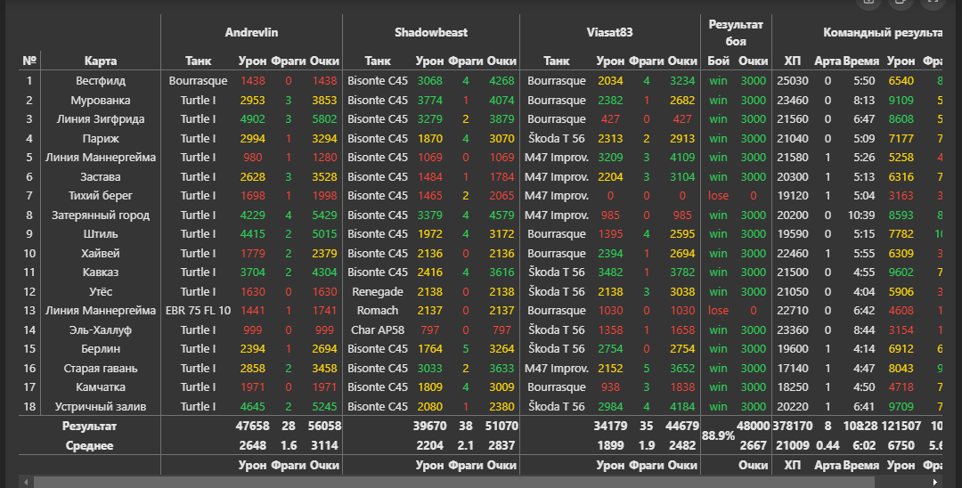This screenshot has width=962, height=488.
Task: Click the EBR 75 FL 10 tank cell
Action: tap(199, 311)
